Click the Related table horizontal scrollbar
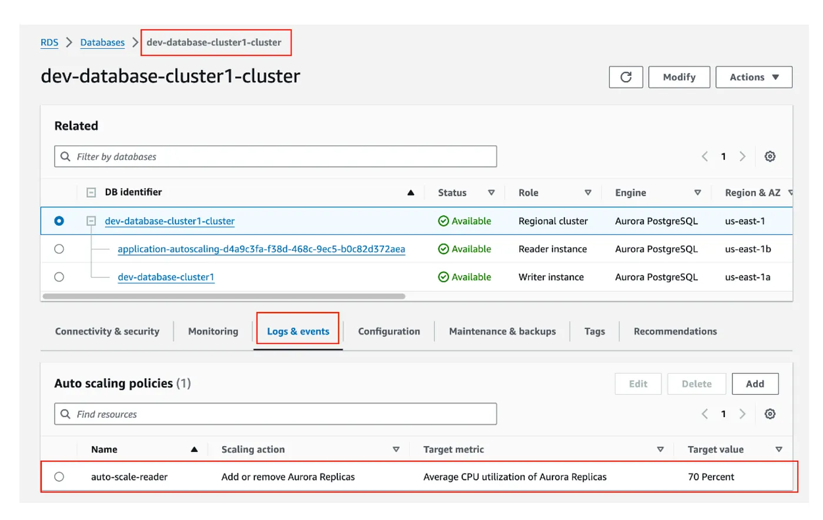Viewport: 823px width, 520px height. (224, 296)
